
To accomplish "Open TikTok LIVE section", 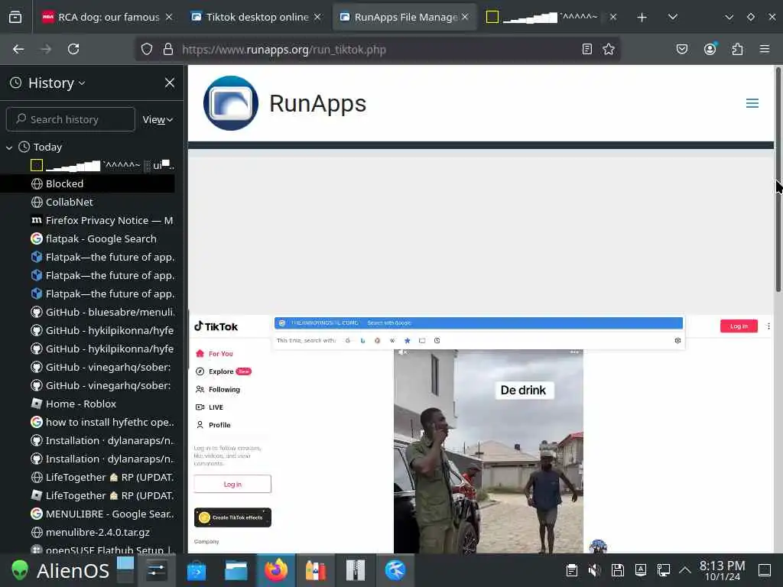I will [210, 407].
